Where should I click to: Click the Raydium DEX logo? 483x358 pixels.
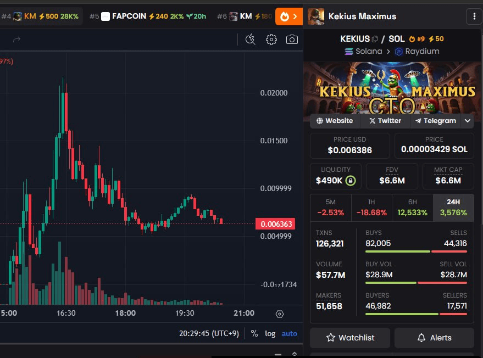tap(398, 52)
